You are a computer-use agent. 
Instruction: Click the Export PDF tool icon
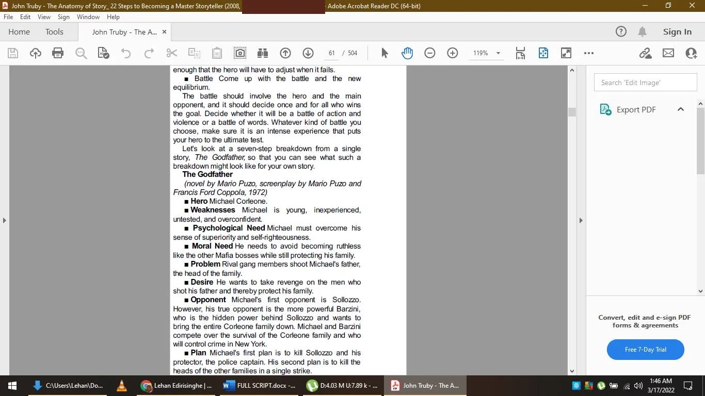(x=605, y=109)
